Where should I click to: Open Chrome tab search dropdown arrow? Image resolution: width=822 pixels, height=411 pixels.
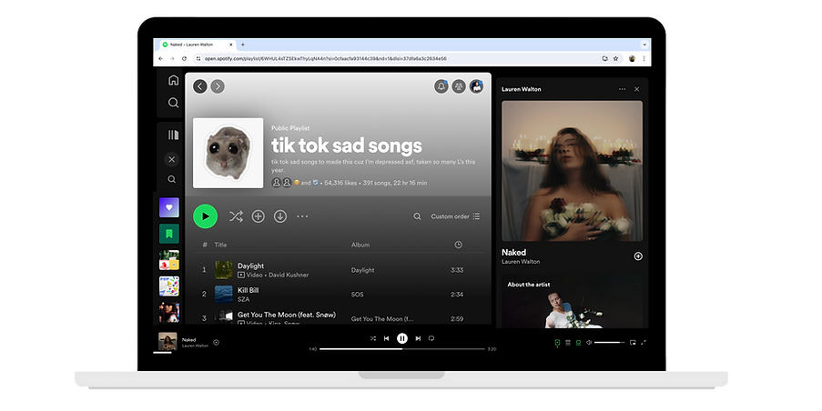coord(644,45)
